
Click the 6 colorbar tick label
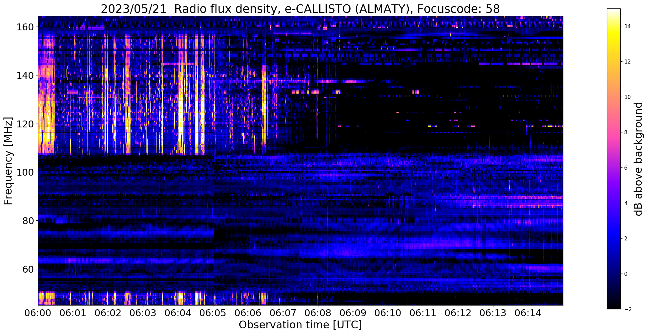tap(626, 168)
